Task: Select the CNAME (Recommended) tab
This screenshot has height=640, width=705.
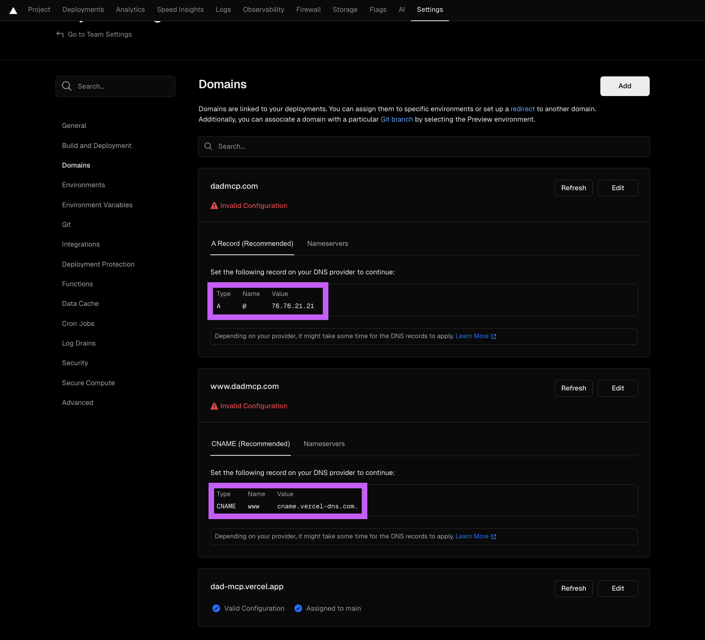Action: (x=250, y=444)
